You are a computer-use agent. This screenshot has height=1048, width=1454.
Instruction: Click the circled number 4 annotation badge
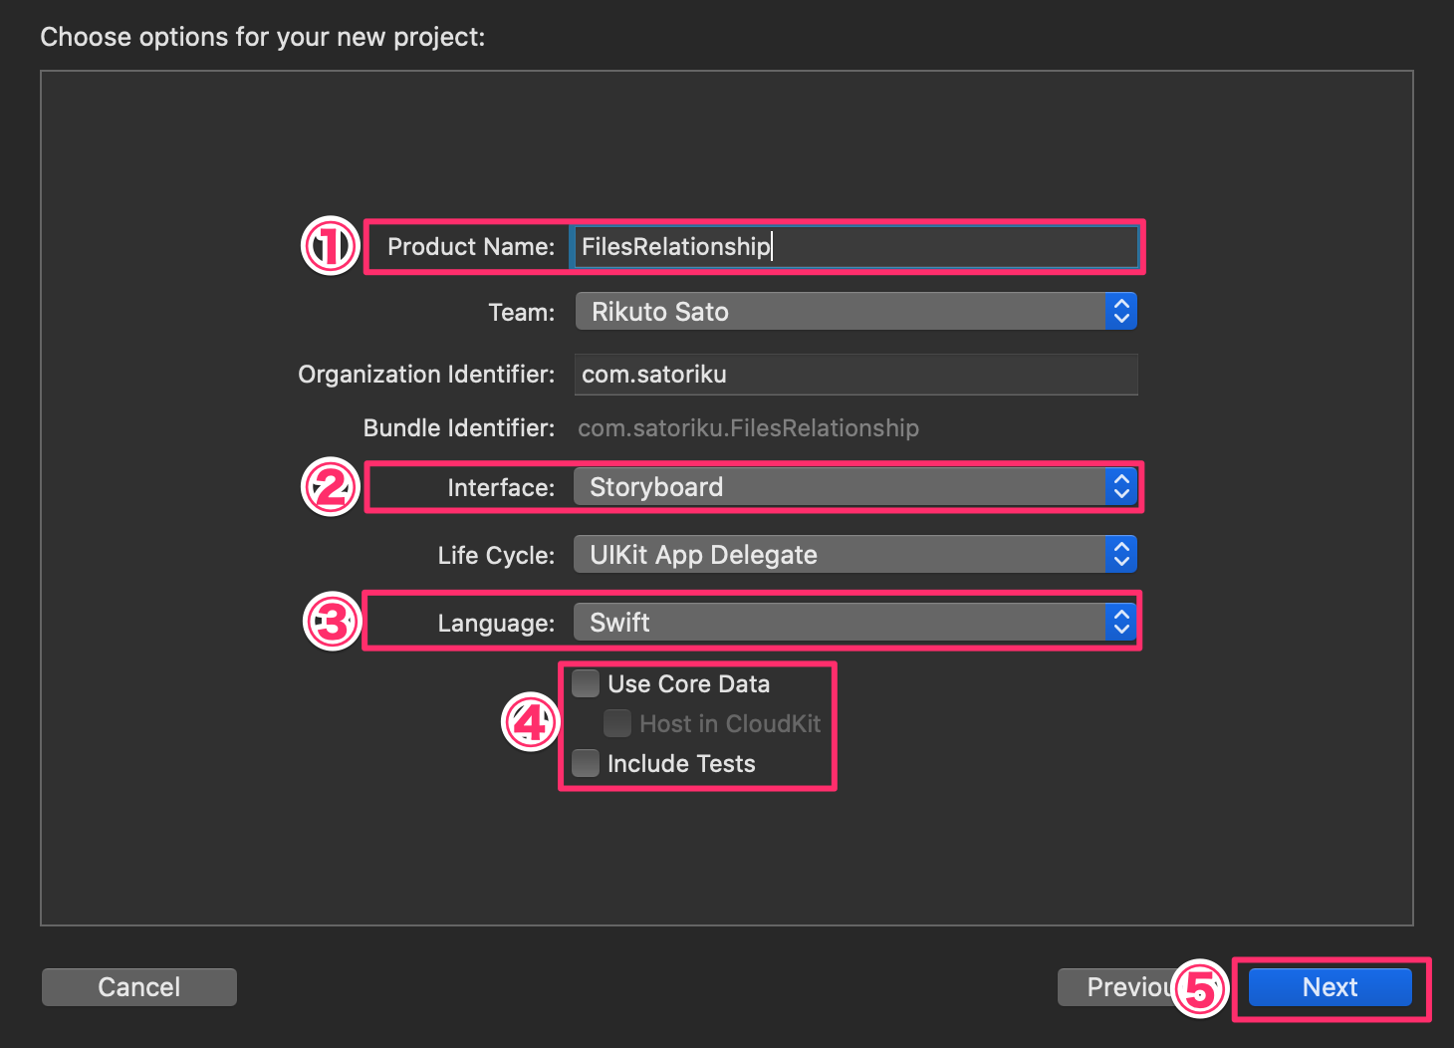529,722
